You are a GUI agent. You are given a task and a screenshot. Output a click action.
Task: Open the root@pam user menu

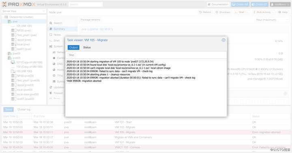coord(280,4)
